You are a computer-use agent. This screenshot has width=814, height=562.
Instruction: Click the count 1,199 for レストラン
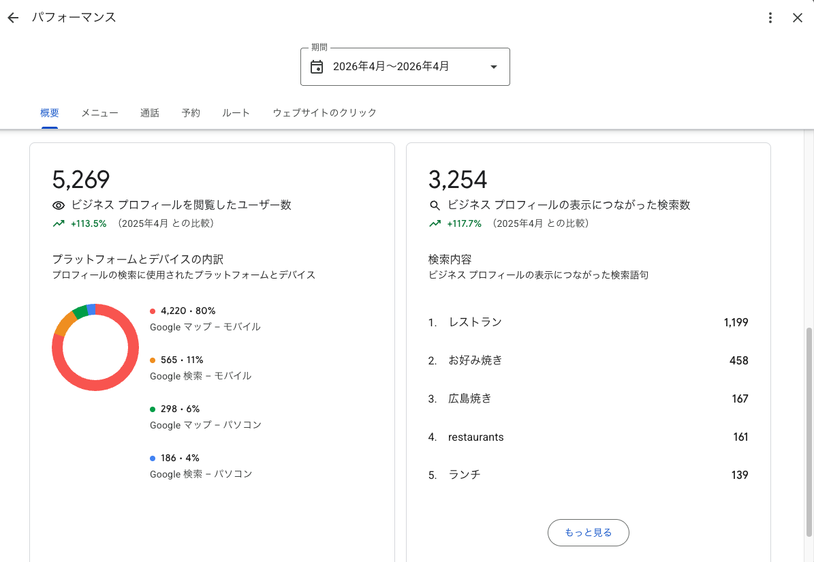point(736,322)
